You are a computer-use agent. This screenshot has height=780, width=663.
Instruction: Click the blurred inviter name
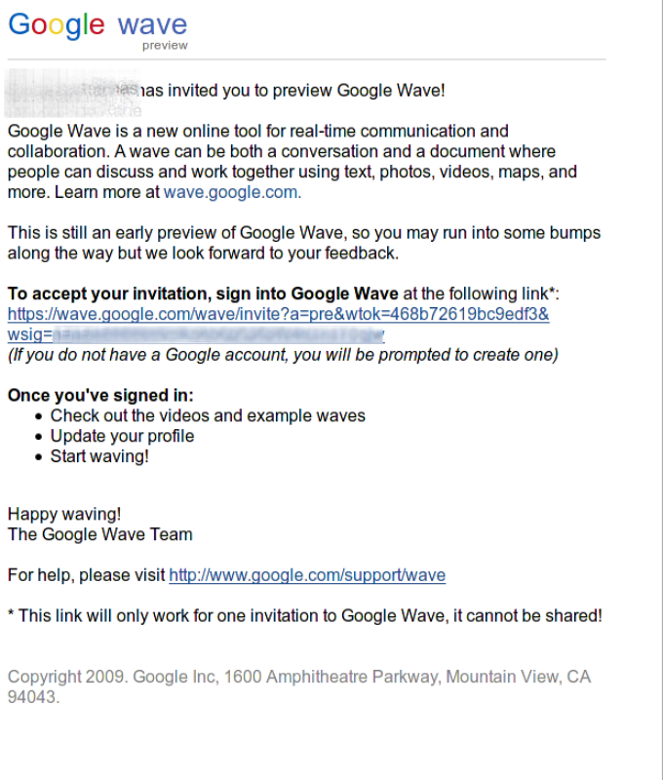pyautogui.click(x=72, y=93)
